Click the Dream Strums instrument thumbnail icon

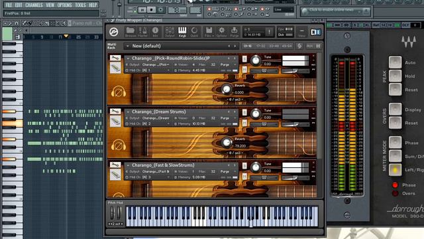click(115, 121)
